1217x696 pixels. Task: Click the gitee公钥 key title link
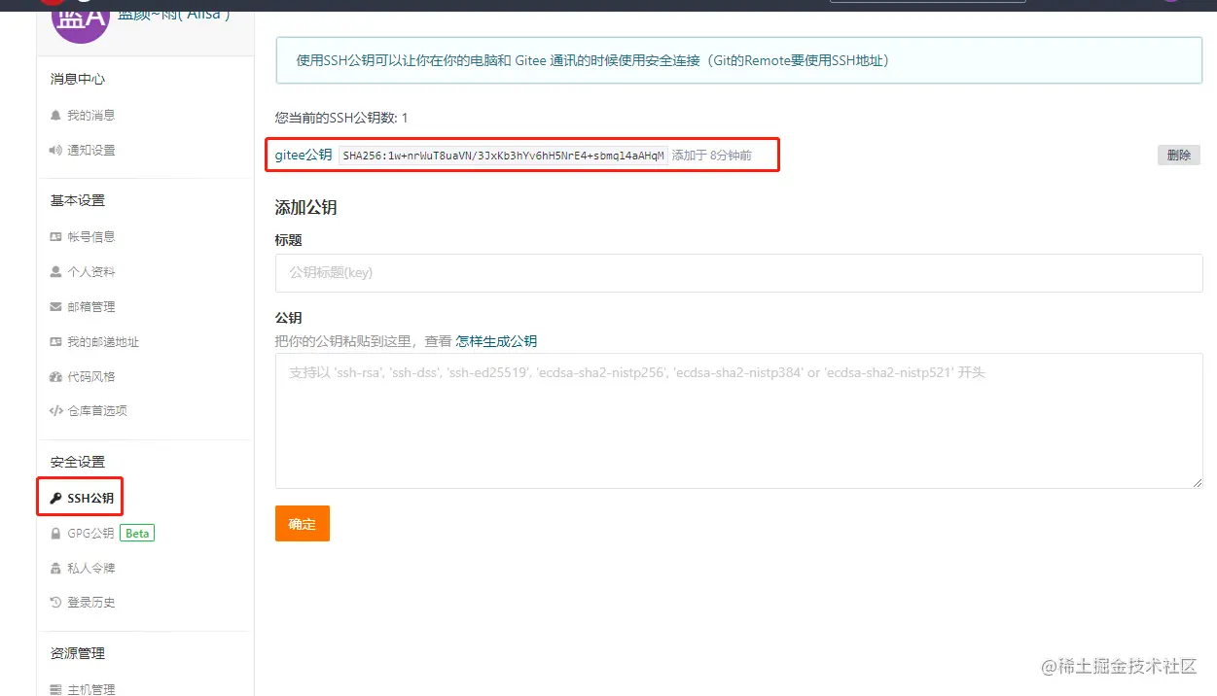(x=304, y=156)
